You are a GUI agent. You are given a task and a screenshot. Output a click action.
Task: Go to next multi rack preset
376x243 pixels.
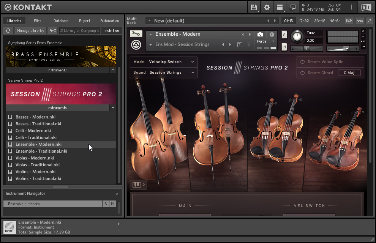pyautogui.click(x=275, y=21)
